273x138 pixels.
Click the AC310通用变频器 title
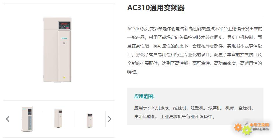point(156,8)
